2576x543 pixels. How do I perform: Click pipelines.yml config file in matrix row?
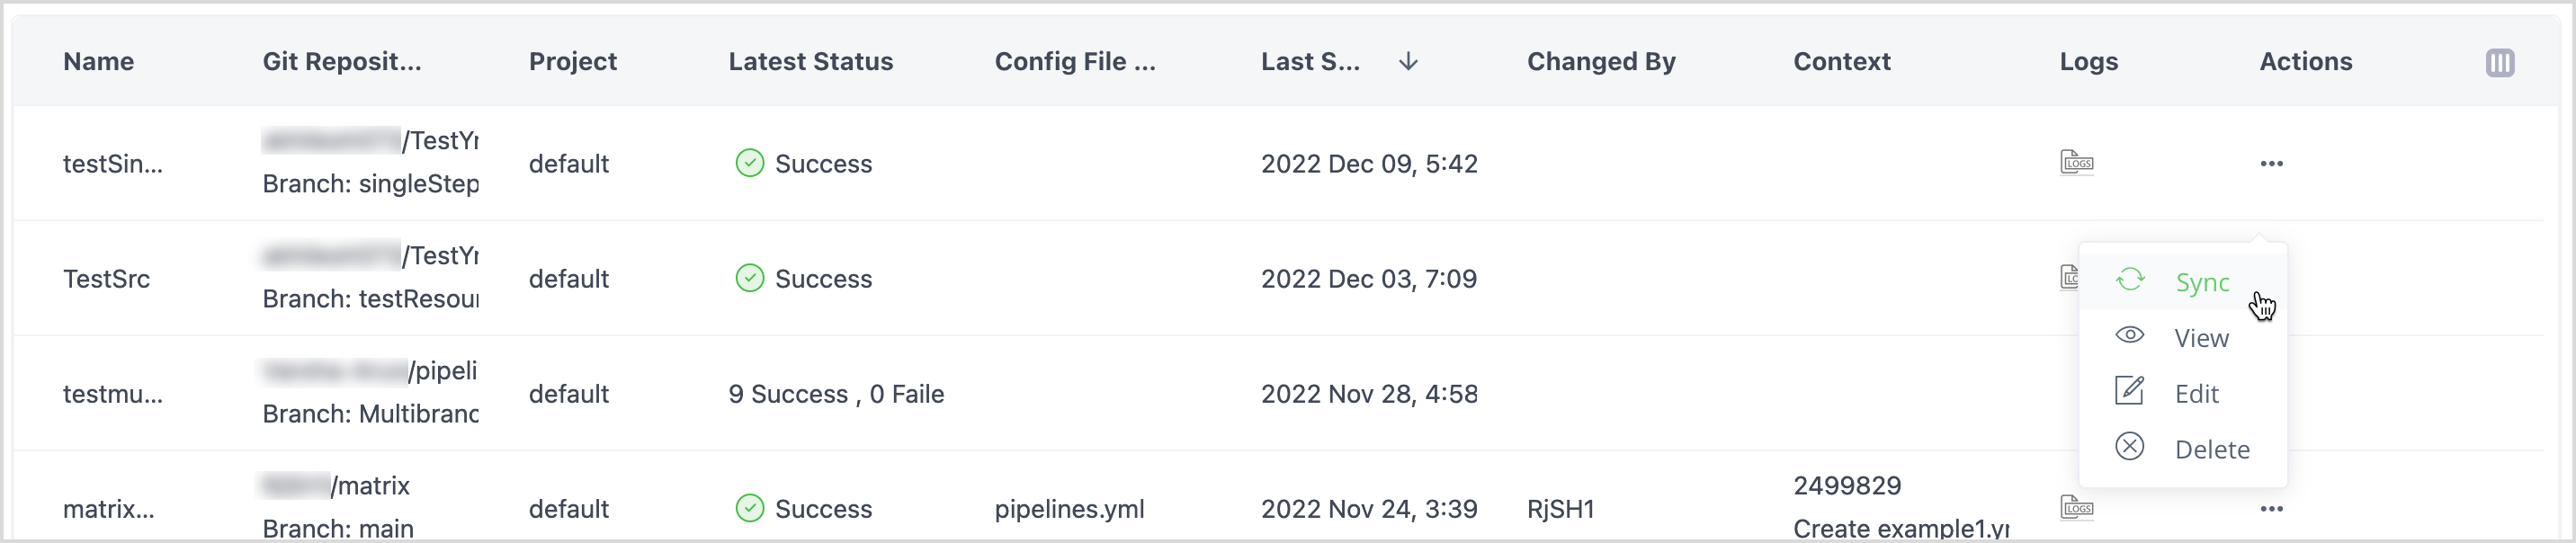(x=1069, y=509)
